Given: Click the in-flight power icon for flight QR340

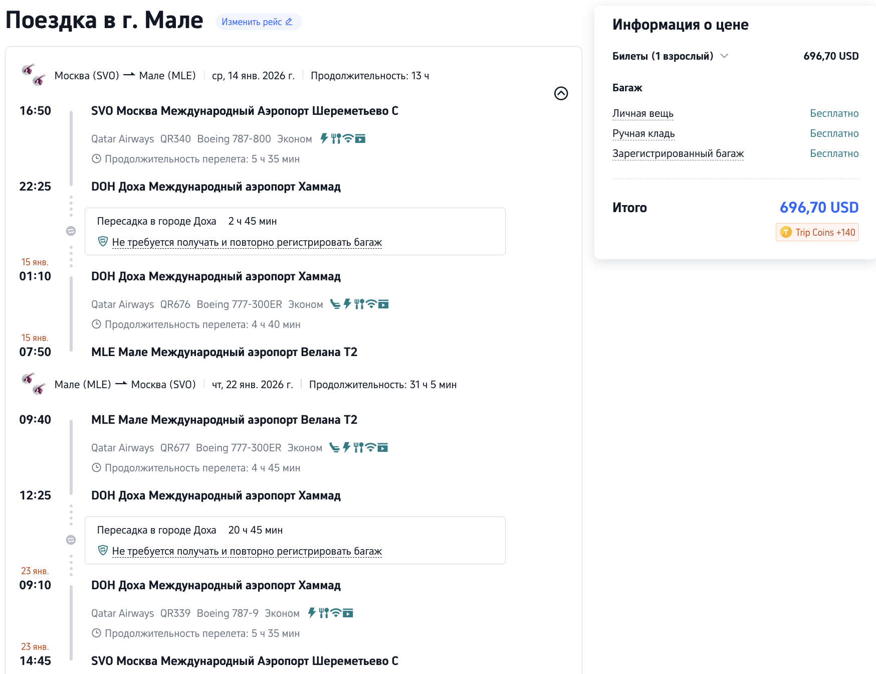Looking at the screenshot, I should click(324, 138).
